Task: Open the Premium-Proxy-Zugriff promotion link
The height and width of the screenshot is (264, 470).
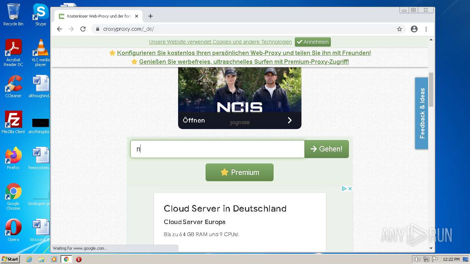Action: click(244, 62)
